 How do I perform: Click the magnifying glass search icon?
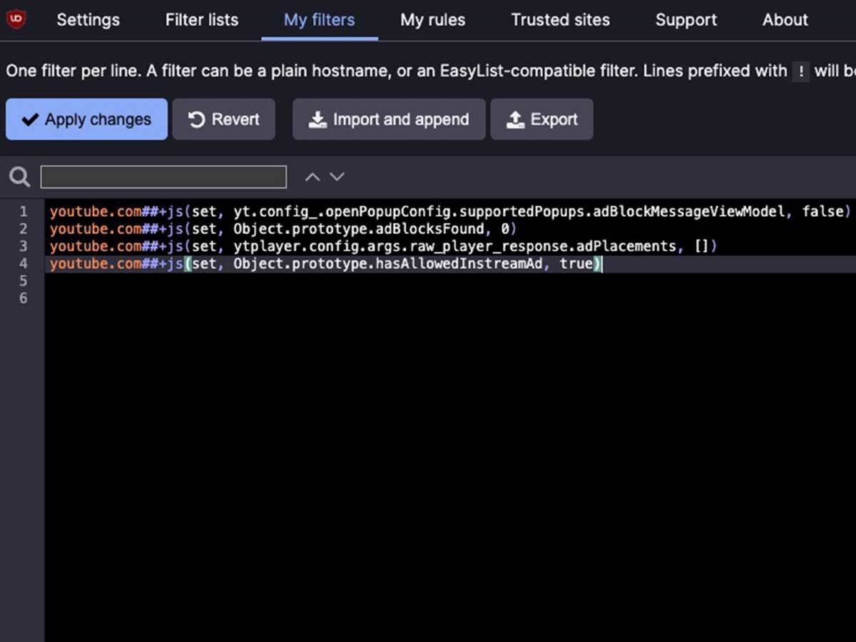(x=19, y=177)
